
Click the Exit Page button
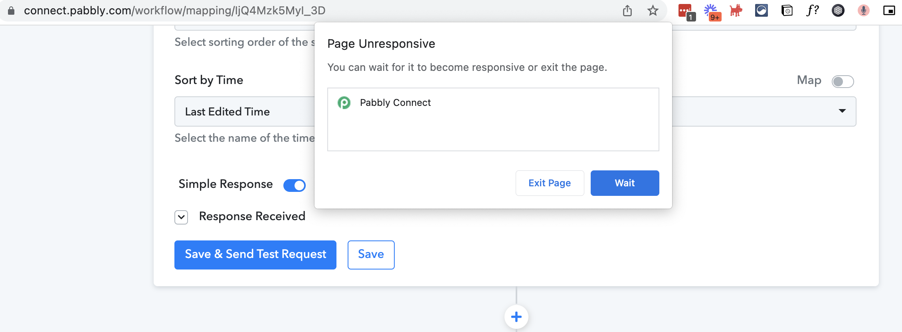(550, 183)
